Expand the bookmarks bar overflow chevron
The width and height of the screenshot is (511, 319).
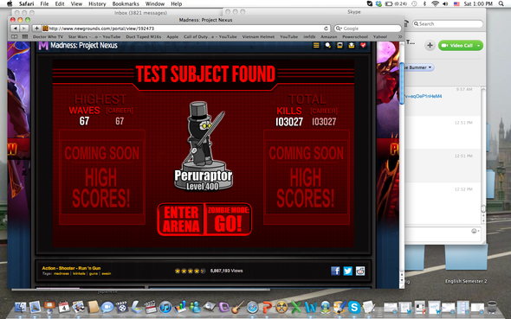400,37
